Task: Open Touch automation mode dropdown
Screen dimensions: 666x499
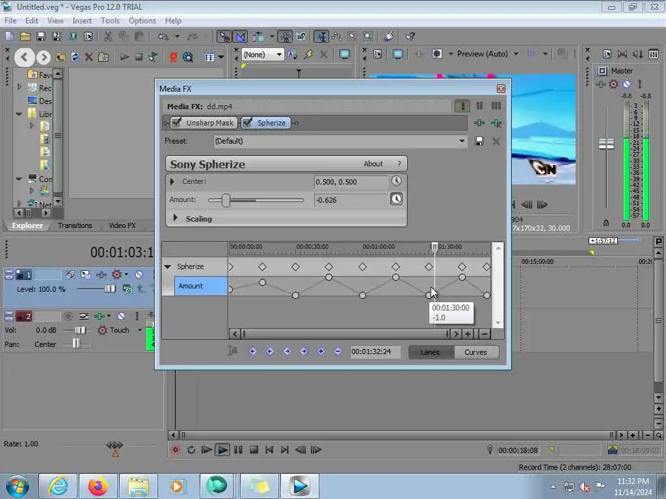Action: pos(139,330)
